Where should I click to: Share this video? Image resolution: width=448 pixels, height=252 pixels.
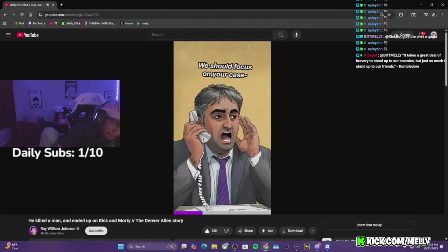coord(245,231)
